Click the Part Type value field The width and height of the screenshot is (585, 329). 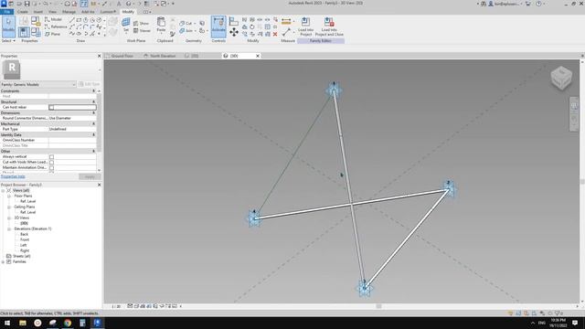click(x=72, y=129)
